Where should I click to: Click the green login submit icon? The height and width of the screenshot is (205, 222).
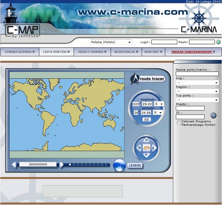point(218,42)
